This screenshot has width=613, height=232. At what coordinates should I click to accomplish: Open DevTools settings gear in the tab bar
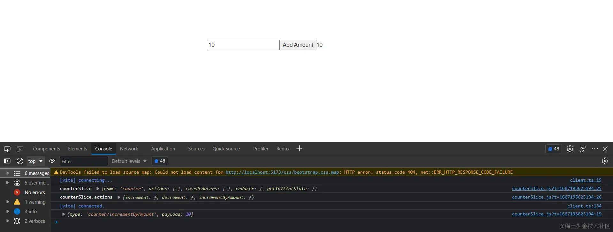(x=570, y=149)
